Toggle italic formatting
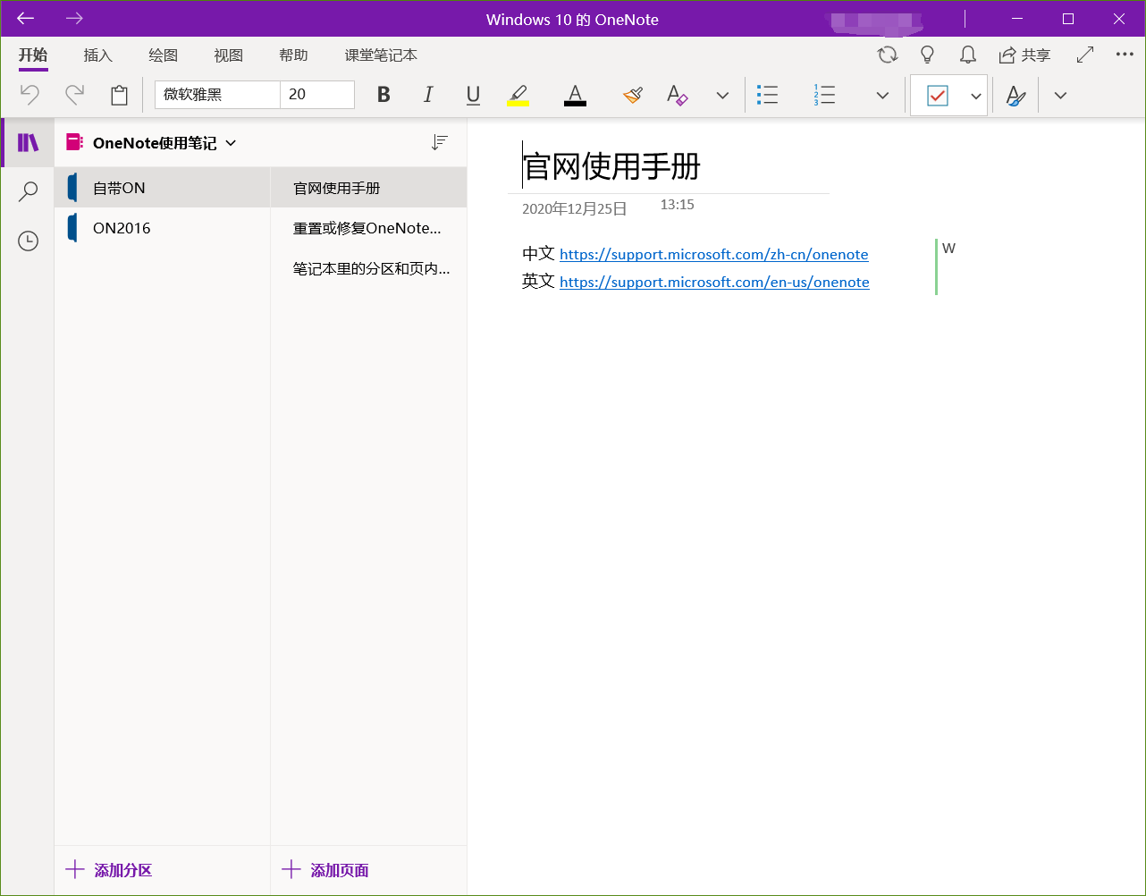 point(428,95)
